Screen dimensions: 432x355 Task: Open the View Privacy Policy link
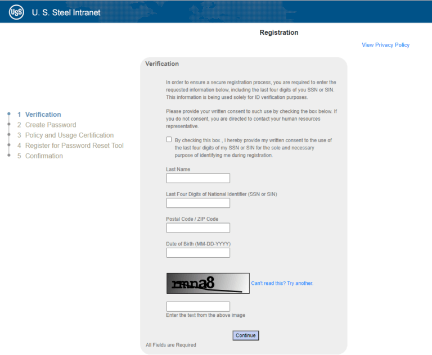[385, 45]
